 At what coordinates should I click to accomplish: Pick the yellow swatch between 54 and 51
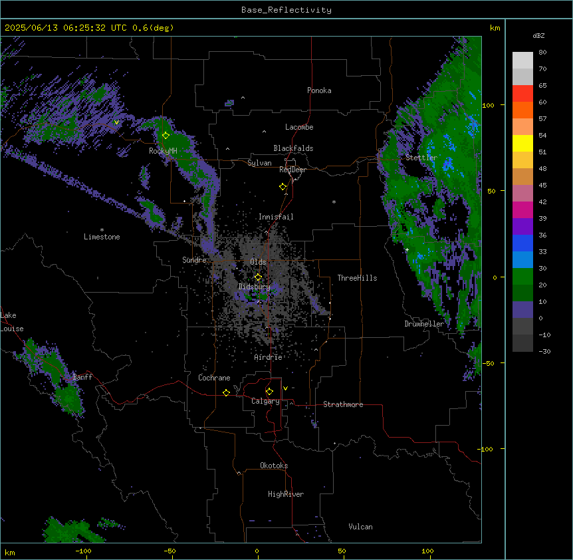[522, 144]
